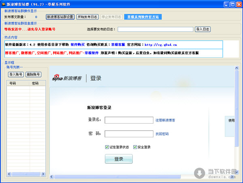This screenshot has height=183, width=243.
Task: Open 新浪博客站群设置 settings button
Action: tap(60, 17)
